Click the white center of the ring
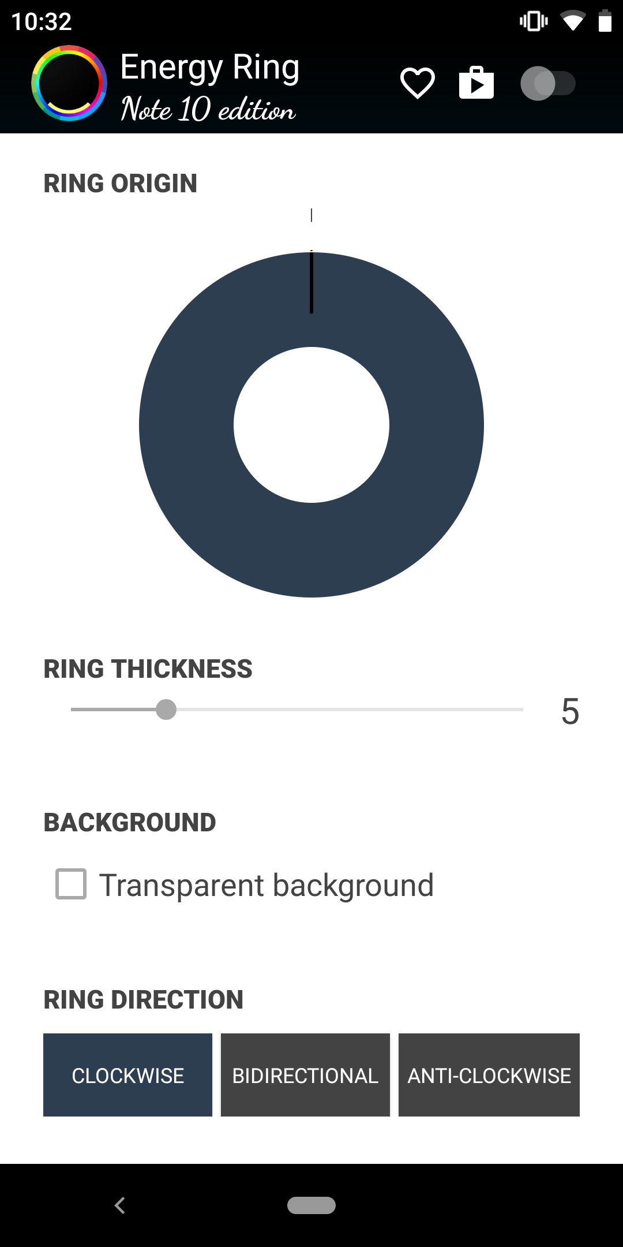Image resolution: width=623 pixels, height=1247 pixels. click(311, 425)
